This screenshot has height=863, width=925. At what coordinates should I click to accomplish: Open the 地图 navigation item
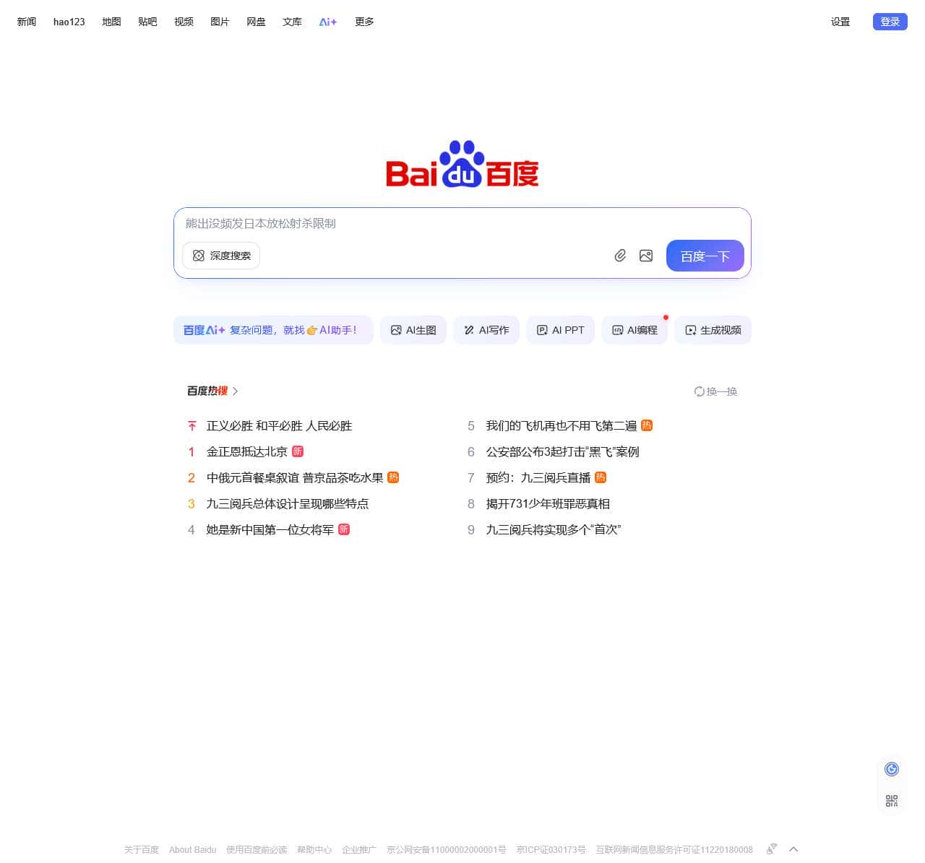tap(111, 22)
